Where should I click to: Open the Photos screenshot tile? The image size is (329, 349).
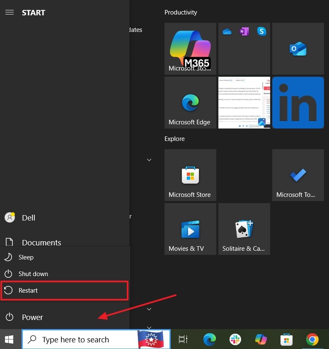point(244,103)
